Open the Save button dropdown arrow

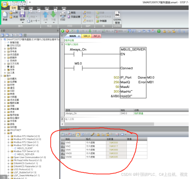coord(22,22)
